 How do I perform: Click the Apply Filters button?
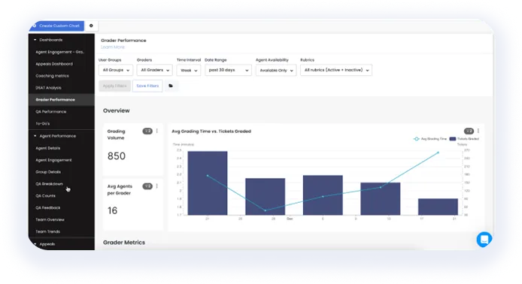[114, 86]
